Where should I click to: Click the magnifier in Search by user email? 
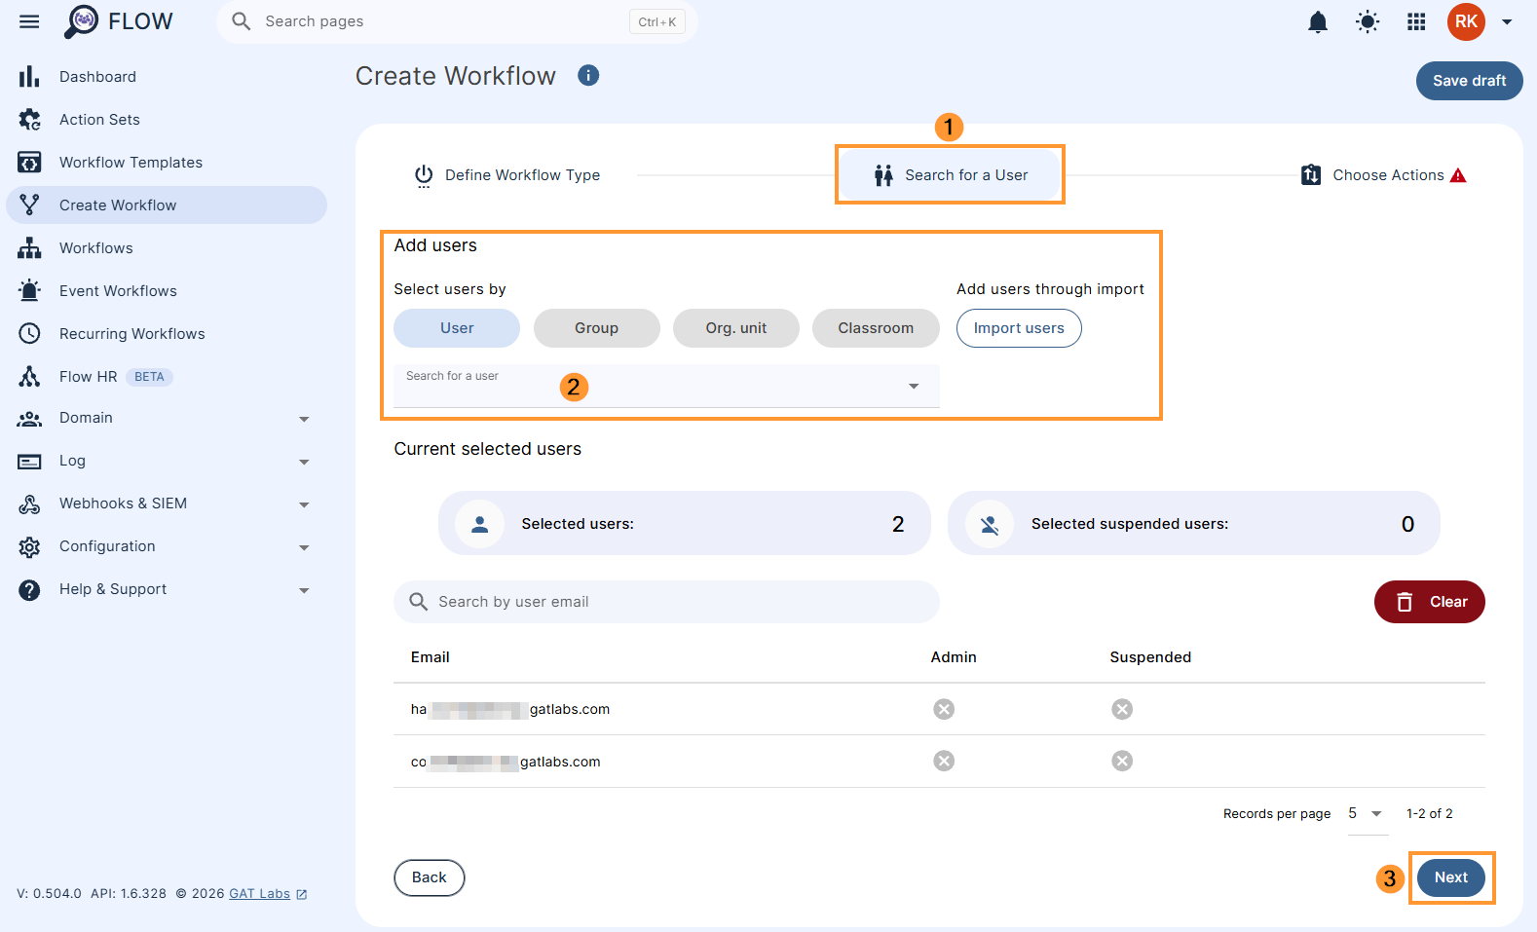(418, 602)
